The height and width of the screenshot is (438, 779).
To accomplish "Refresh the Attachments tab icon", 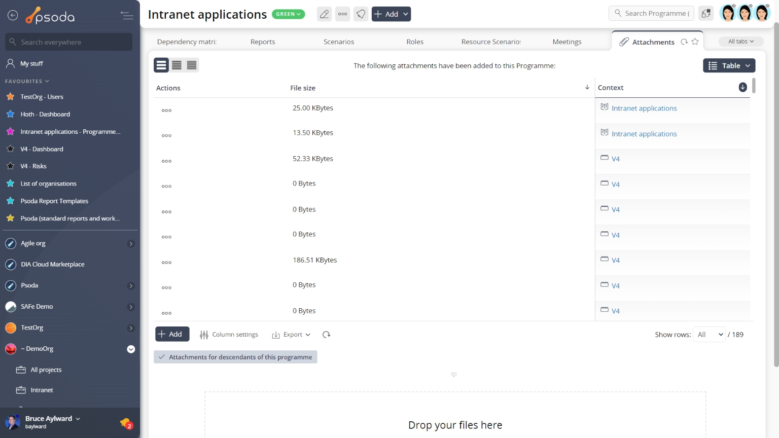I will pyautogui.click(x=684, y=42).
